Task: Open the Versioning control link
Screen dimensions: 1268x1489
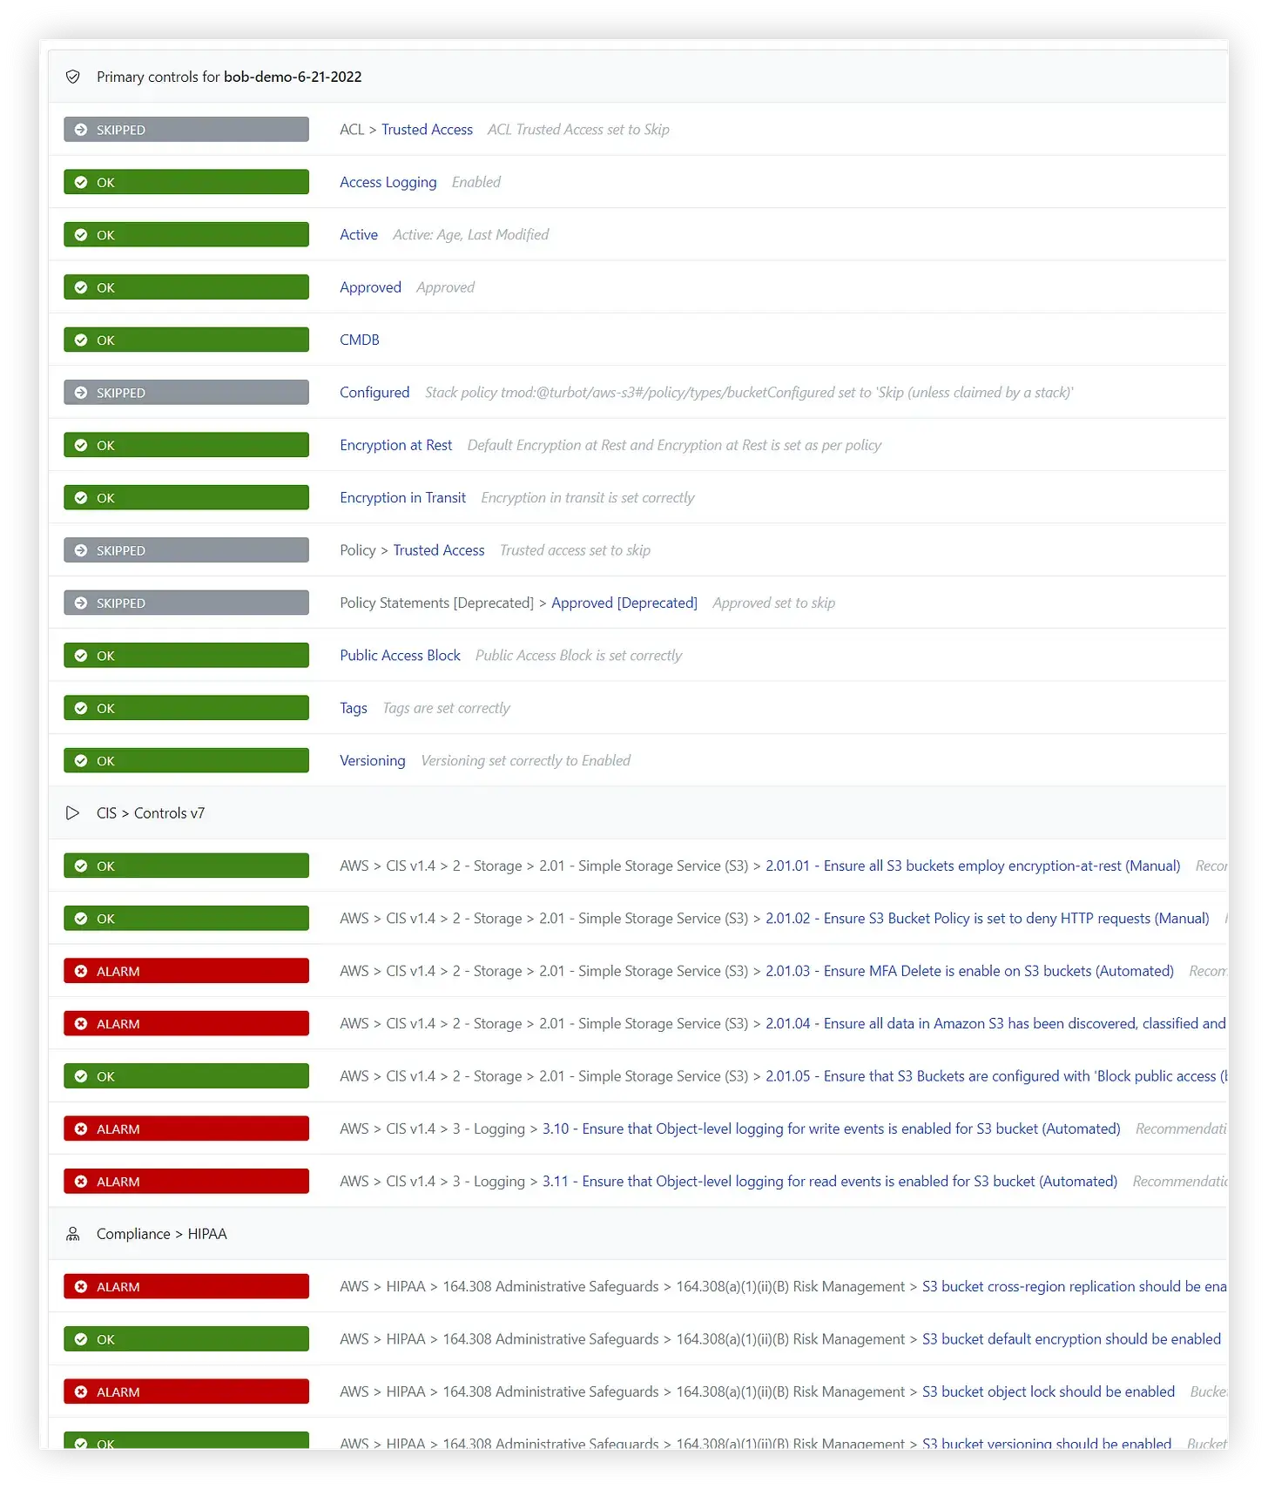Action: pyautogui.click(x=373, y=761)
